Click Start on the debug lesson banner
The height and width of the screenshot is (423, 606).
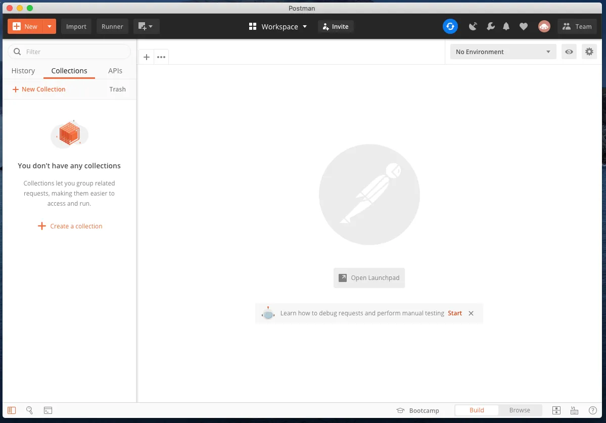pyautogui.click(x=455, y=313)
